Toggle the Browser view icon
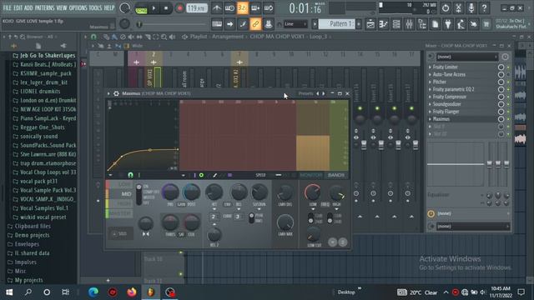534x300 pixels. click(422, 24)
